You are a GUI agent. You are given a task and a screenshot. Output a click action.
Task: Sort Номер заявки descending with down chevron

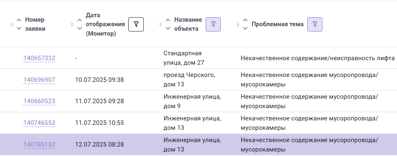click(19, 28)
